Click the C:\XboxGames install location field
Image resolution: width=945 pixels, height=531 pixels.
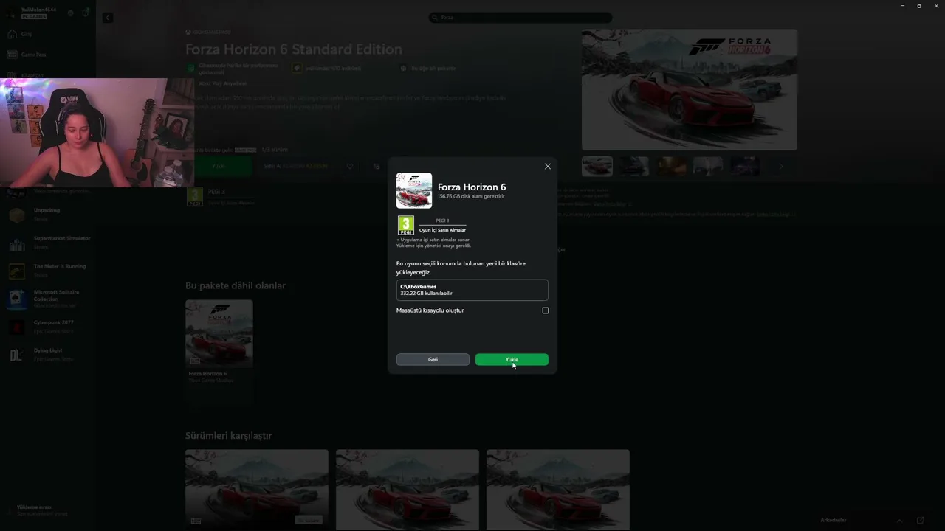472,290
